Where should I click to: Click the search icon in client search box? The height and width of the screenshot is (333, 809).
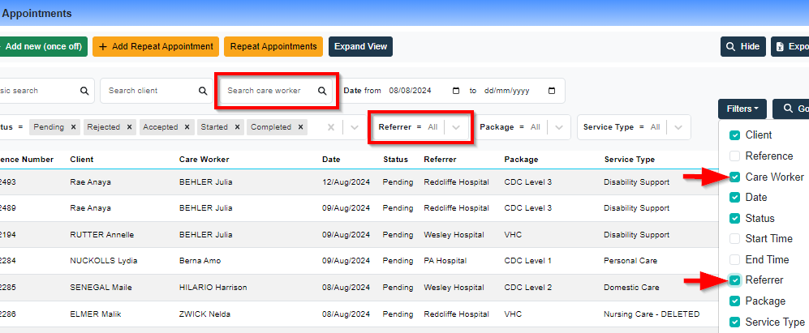(203, 91)
